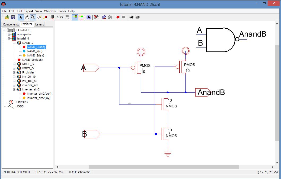Screen dimensions: 281x179
Task: Expand the R_divider cell group
Action: point(14,72)
